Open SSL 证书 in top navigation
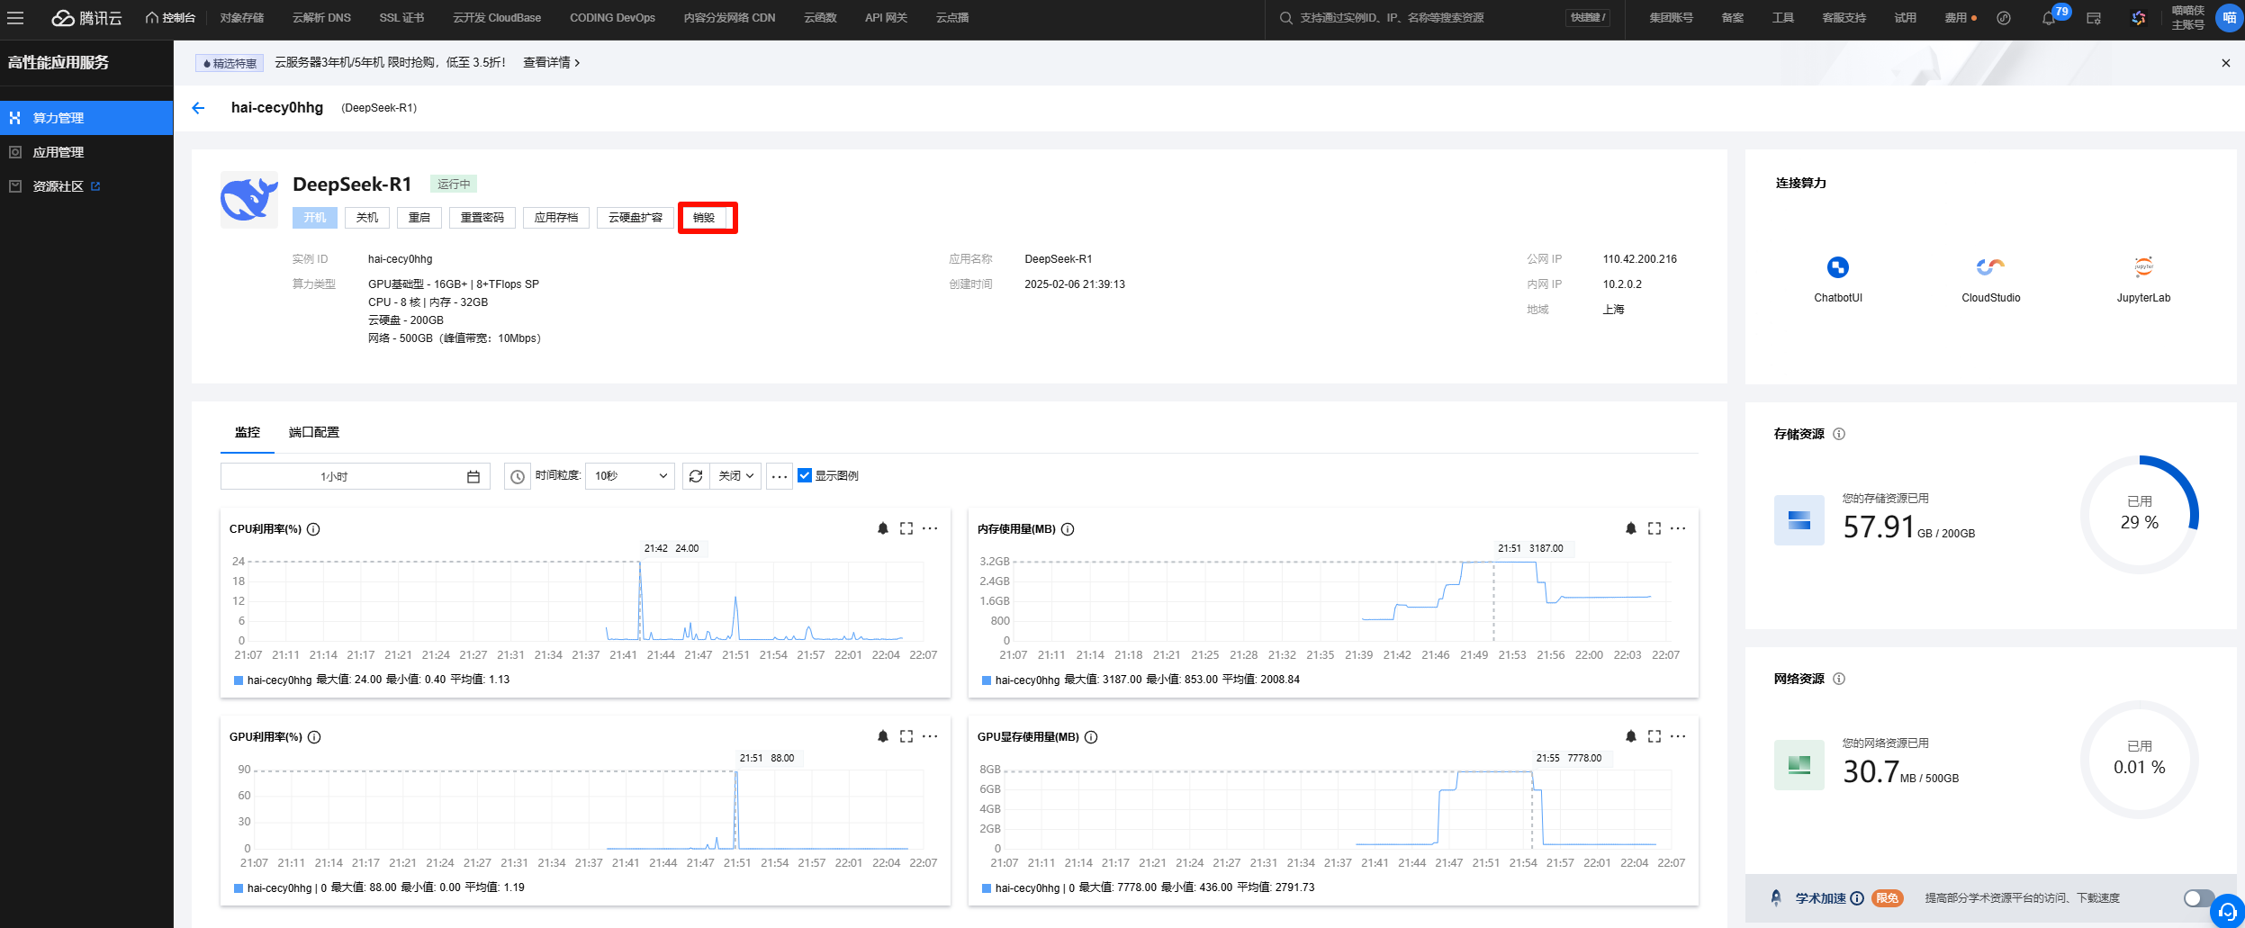The image size is (2245, 928). pos(401,18)
